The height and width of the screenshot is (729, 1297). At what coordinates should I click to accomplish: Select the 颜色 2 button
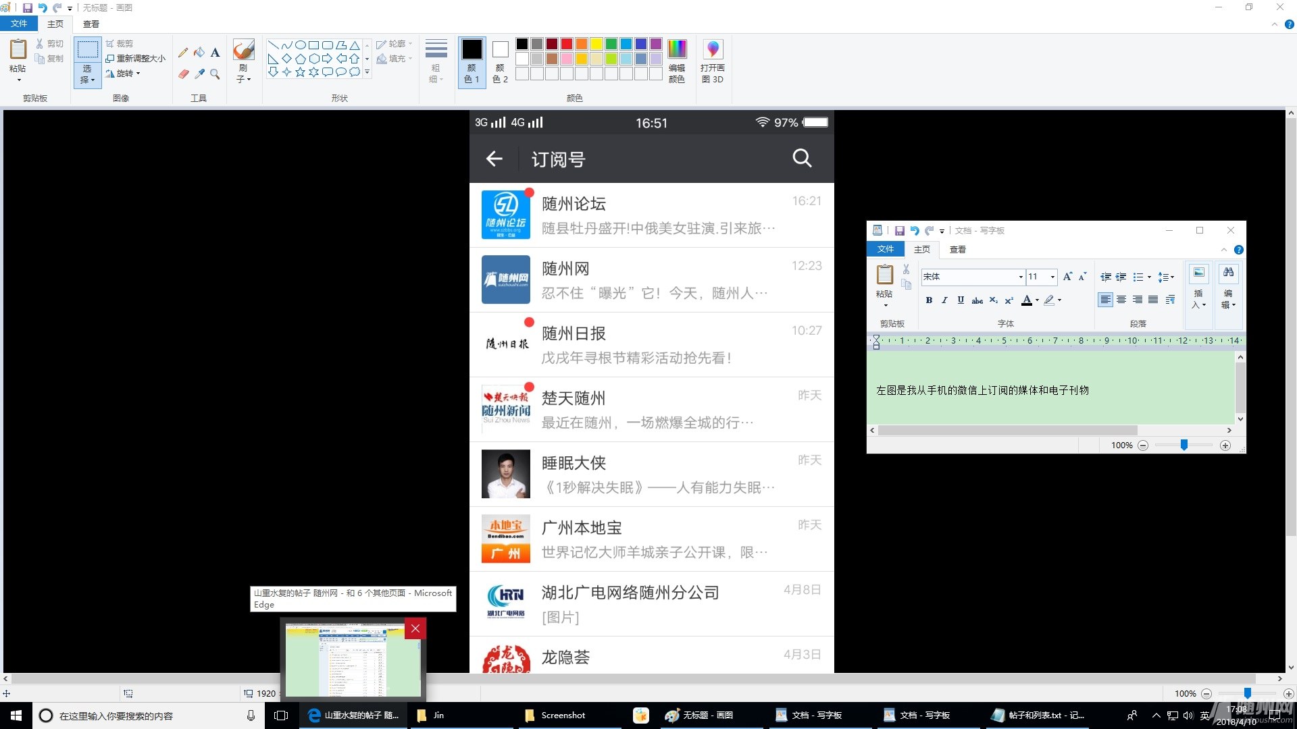point(500,61)
